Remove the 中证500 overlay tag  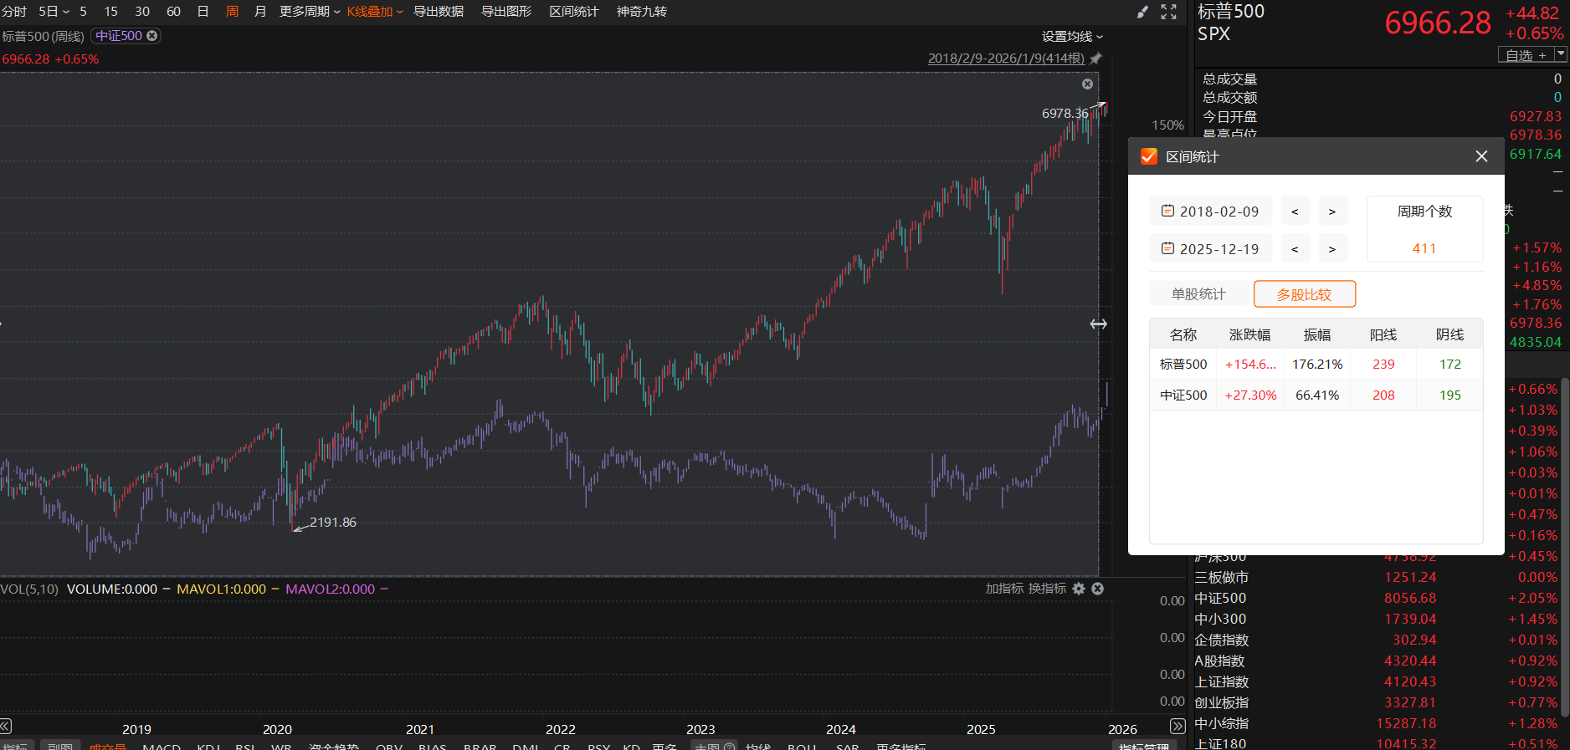(151, 36)
